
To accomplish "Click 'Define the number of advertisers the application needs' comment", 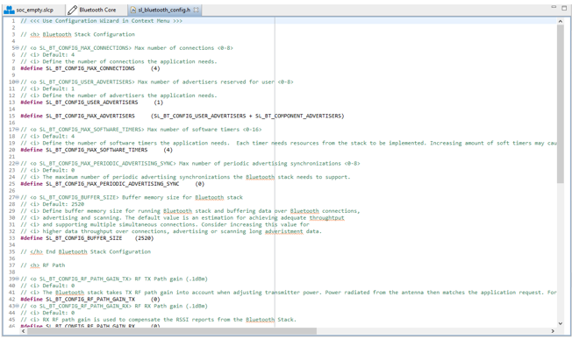I will coord(118,95).
